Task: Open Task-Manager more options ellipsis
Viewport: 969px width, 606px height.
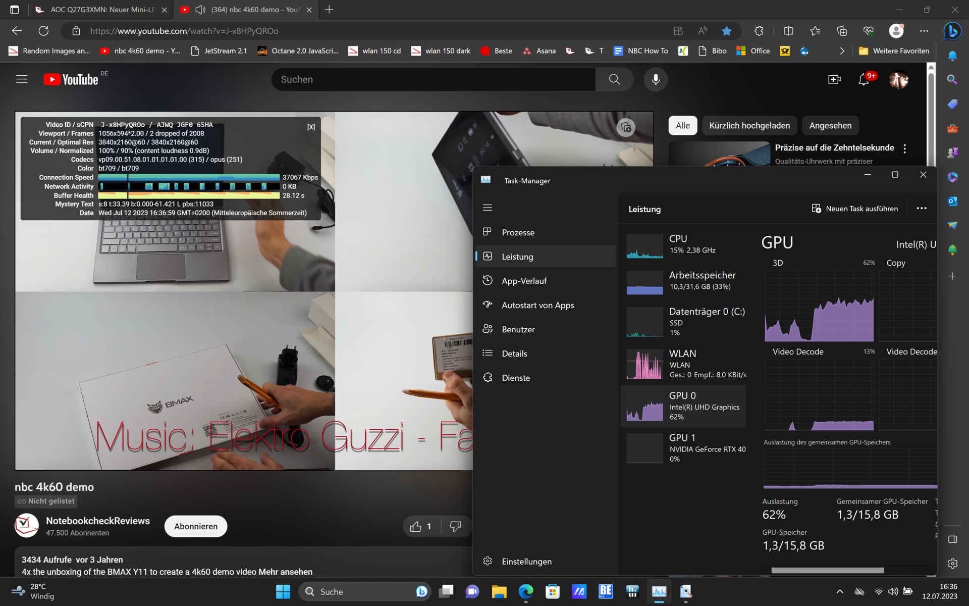Action: (922, 208)
